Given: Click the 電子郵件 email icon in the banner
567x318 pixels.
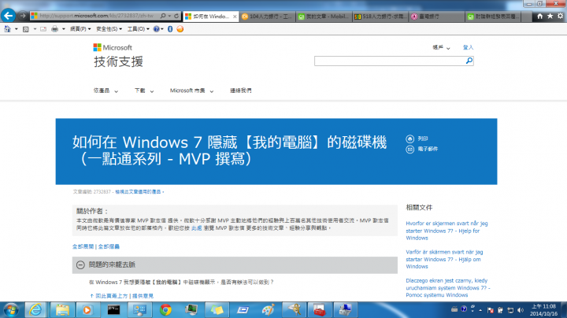Looking at the screenshot, I should (409, 150).
